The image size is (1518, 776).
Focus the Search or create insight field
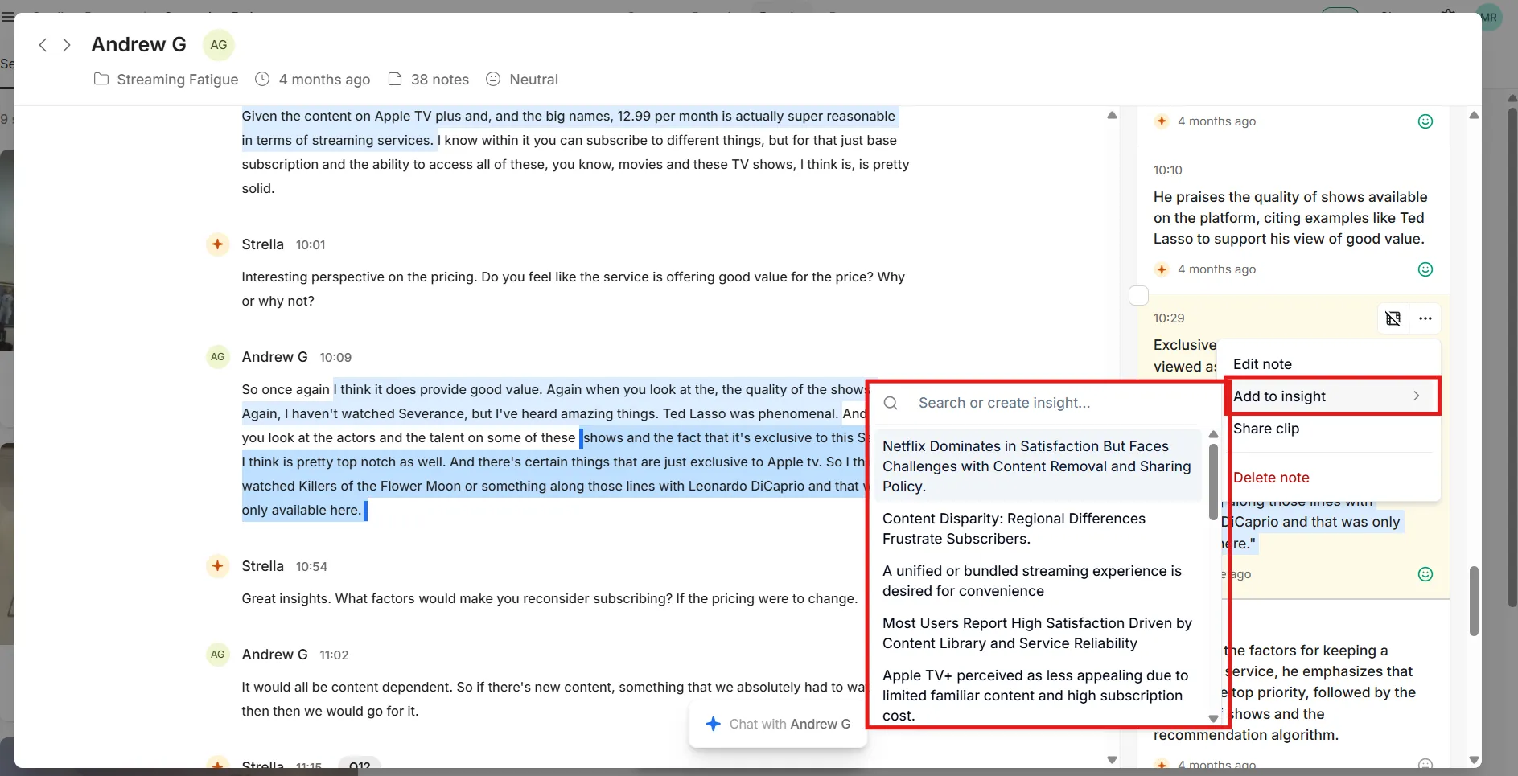[x=1046, y=403]
